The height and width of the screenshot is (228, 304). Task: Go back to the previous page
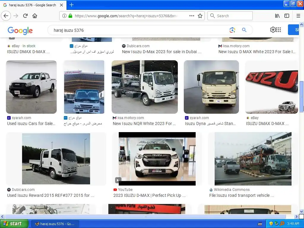tap(6, 16)
